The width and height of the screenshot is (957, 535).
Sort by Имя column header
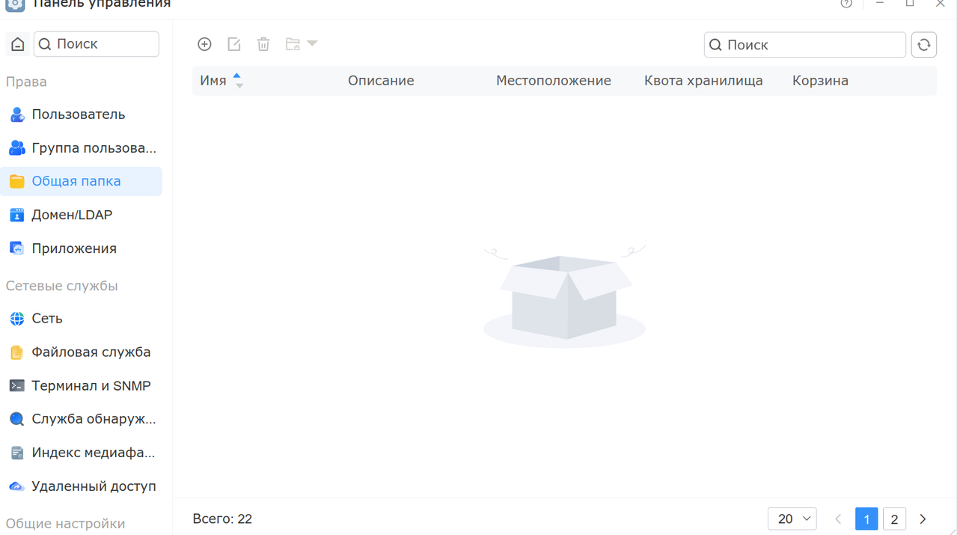coord(213,81)
